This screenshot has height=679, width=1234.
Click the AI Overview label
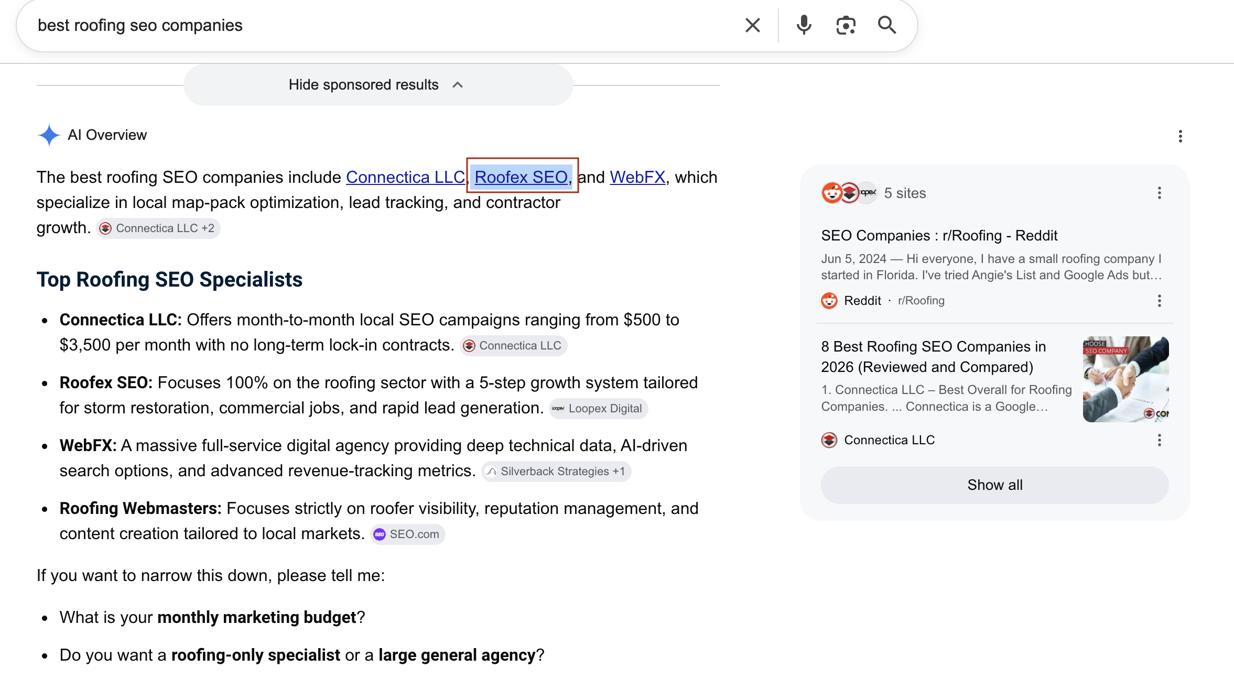coord(107,135)
